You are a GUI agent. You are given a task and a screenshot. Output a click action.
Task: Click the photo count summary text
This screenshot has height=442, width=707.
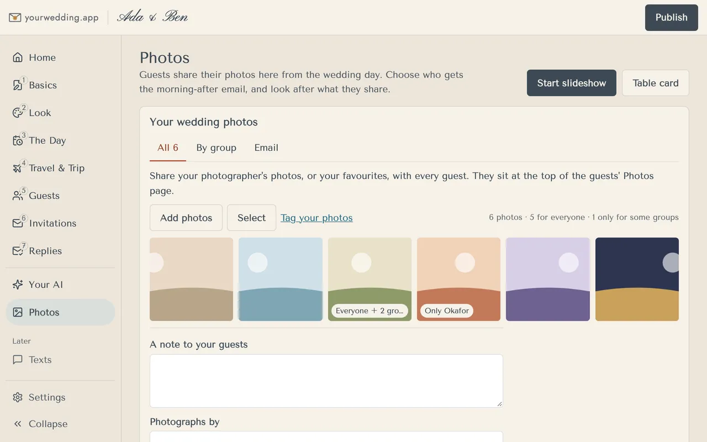[x=584, y=217]
